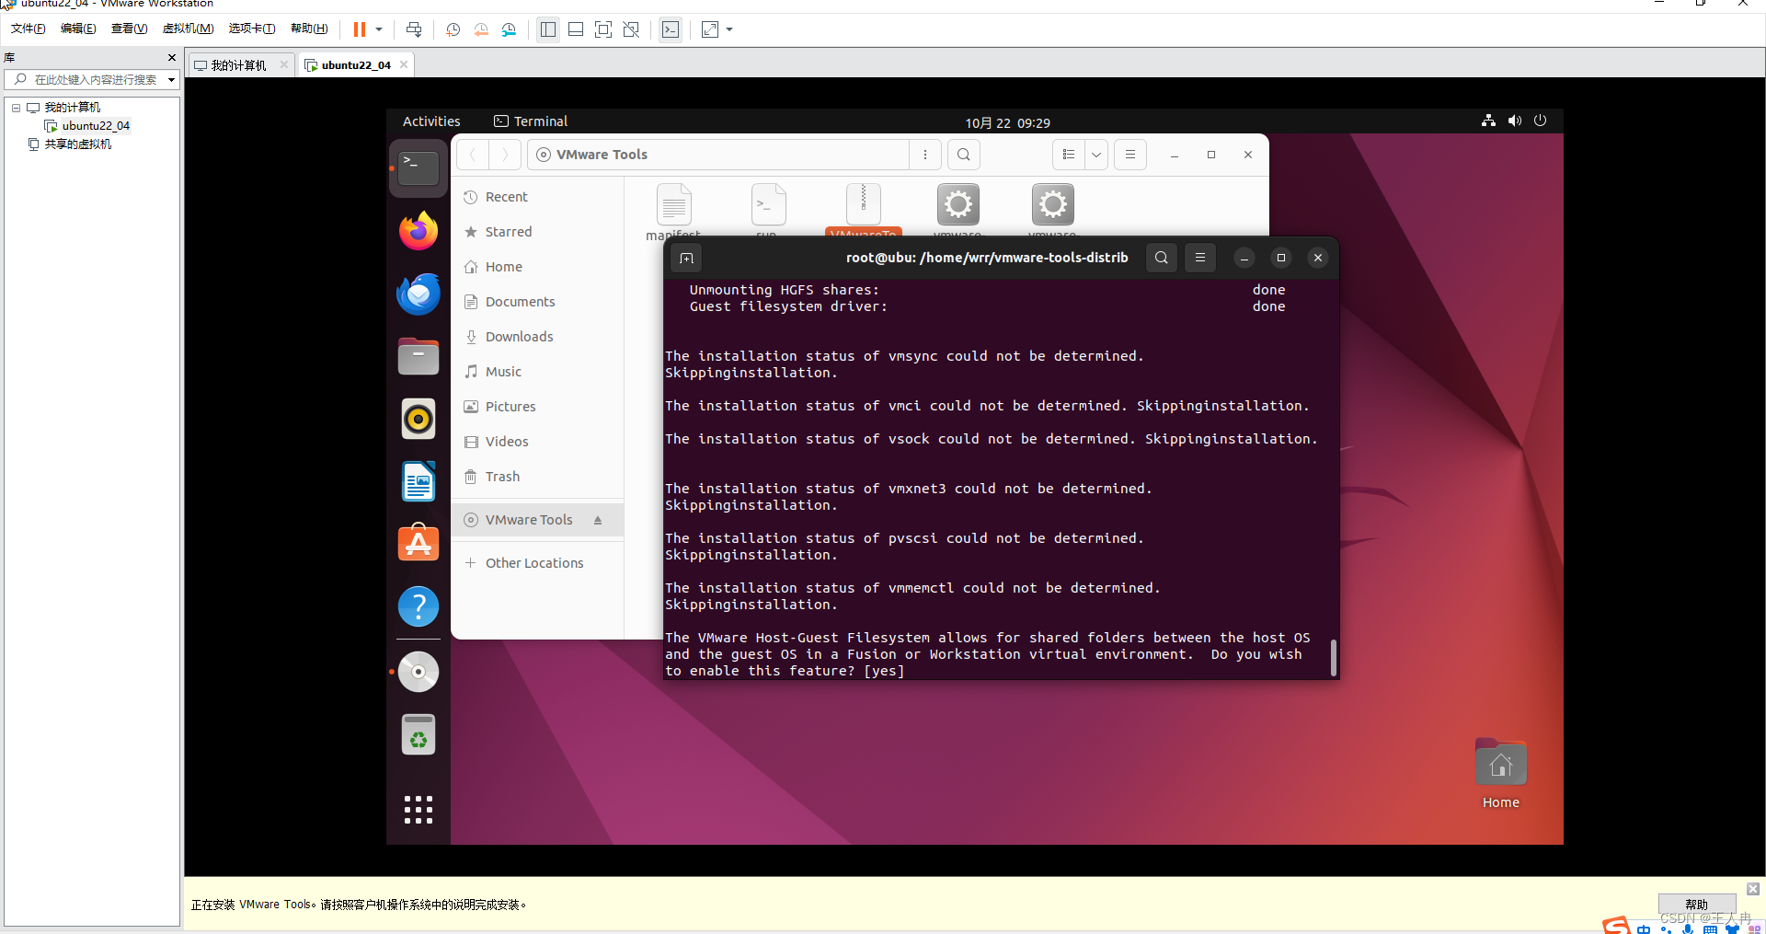Open the Terminal hamburger menu
This screenshot has height=934, width=1766.
point(1200,258)
